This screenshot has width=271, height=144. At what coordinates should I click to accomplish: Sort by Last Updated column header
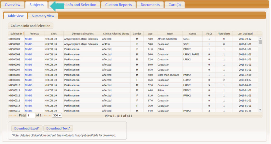[x=245, y=33]
